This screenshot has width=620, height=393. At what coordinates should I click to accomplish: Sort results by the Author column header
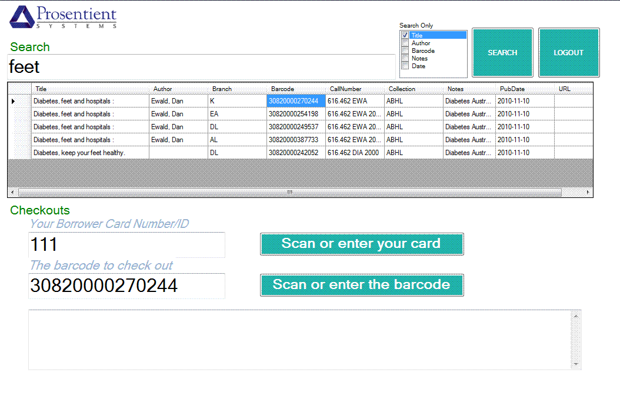[178, 89]
